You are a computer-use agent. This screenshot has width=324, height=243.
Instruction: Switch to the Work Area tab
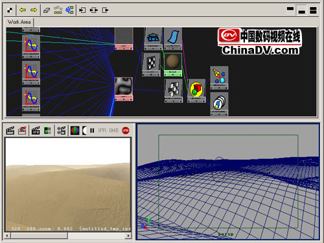(19, 22)
